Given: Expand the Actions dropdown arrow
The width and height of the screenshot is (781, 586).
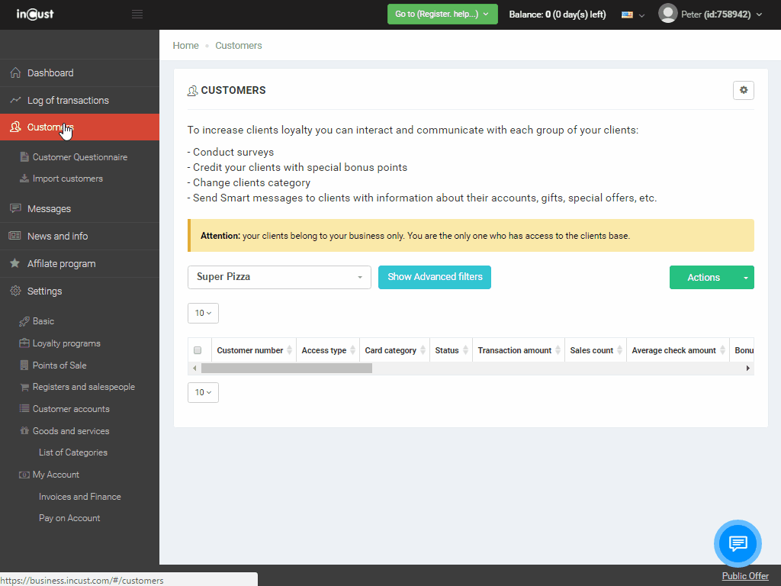Looking at the screenshot, I should click(x=744, y=277).
